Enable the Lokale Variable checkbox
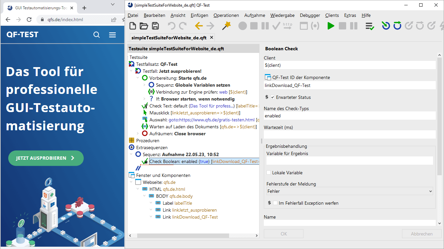This screenshot has width=444, height=249. click(269, 173)
